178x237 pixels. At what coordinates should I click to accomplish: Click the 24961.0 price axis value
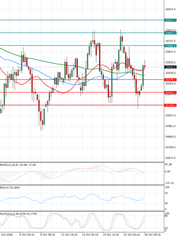click(x=171, y=126)
